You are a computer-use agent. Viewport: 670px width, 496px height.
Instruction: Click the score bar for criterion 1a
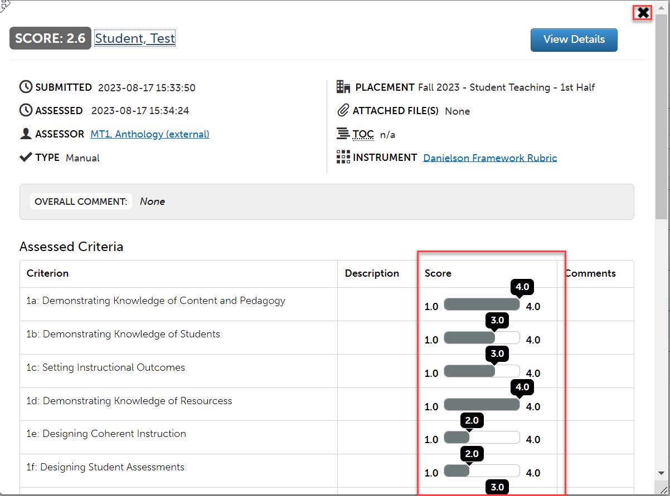(x=482, y=304)
